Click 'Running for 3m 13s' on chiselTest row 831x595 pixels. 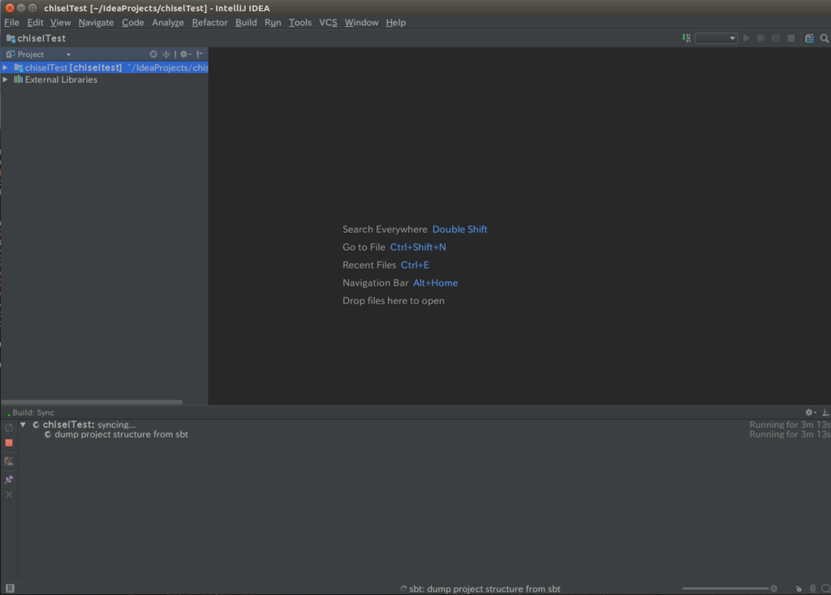pyautogui.click(x=790, y=425)
